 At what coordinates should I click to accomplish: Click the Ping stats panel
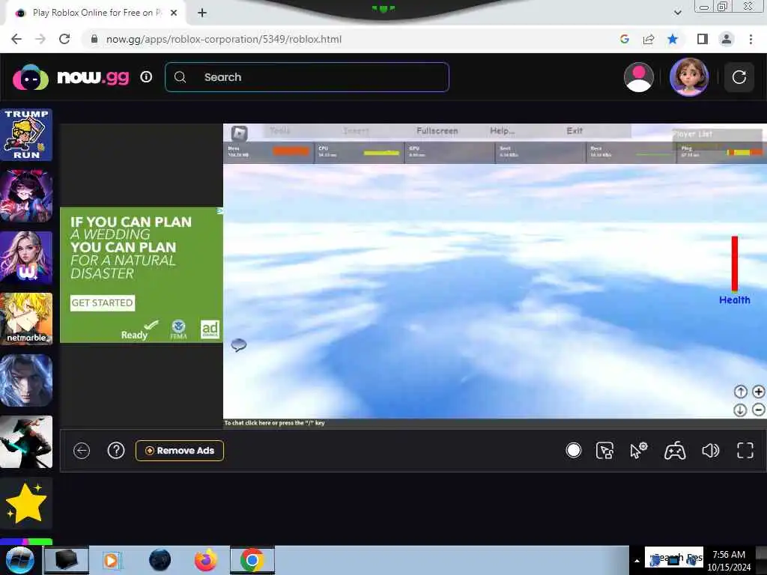pyautogui.click(x=721, y=151)
